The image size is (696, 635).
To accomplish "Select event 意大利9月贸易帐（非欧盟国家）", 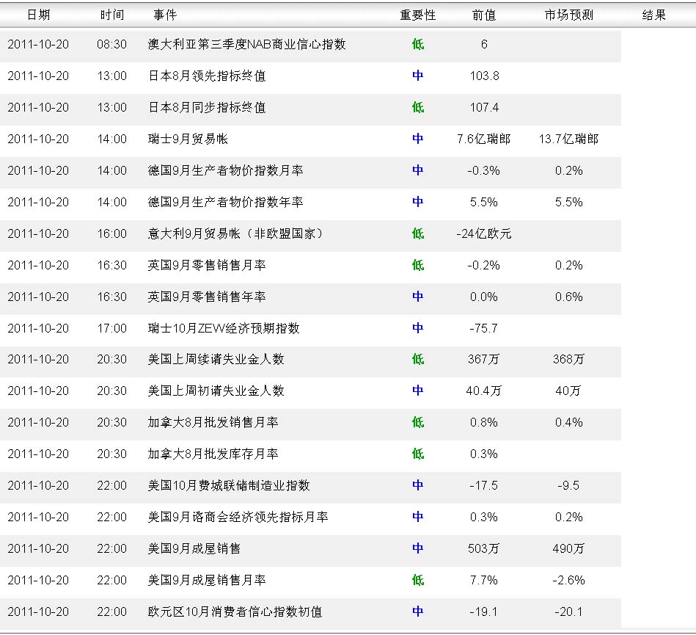I will [235, 233].
